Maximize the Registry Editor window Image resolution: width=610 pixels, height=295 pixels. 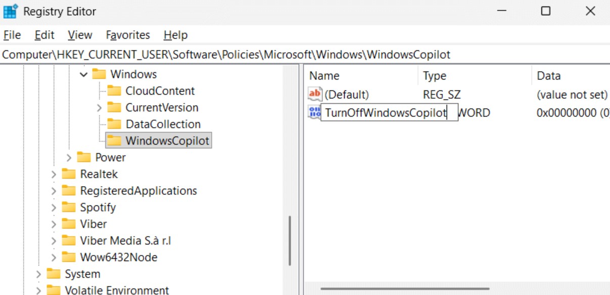[545, 11]
